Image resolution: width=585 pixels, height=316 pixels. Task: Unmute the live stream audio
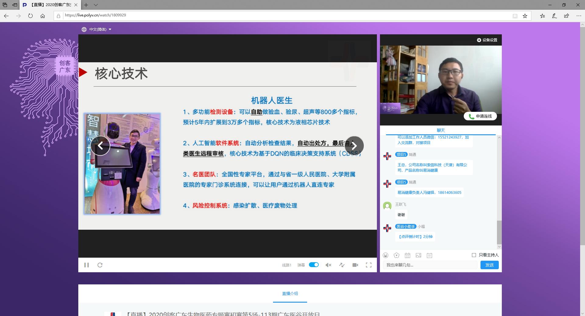pyautogui.click(x=328, y=265)
